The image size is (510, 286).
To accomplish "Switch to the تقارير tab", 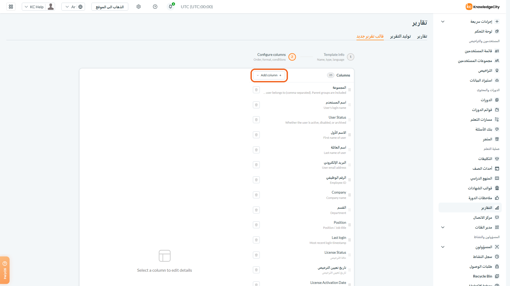I will tap(422, 36).
